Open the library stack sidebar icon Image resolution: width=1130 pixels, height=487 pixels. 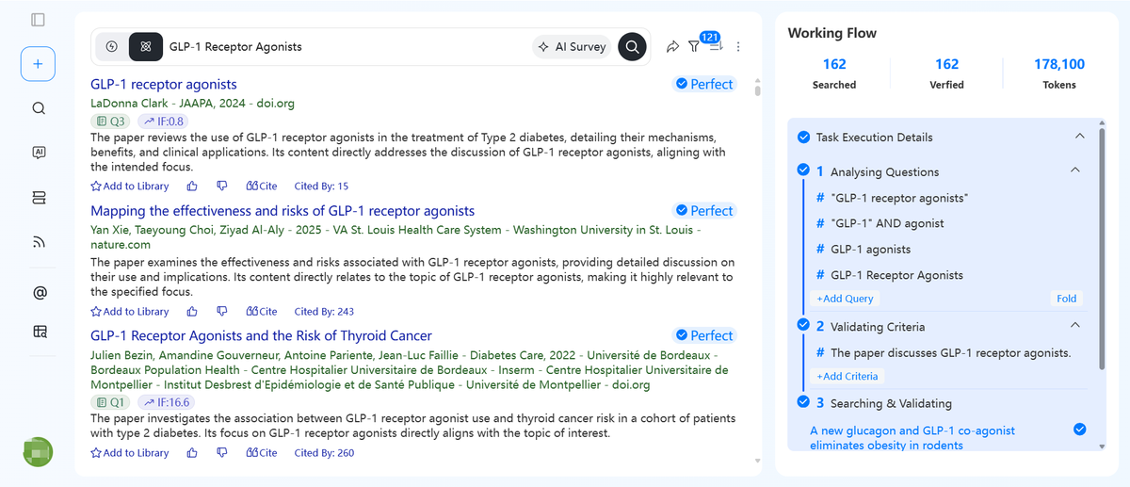tap(39, 197)
